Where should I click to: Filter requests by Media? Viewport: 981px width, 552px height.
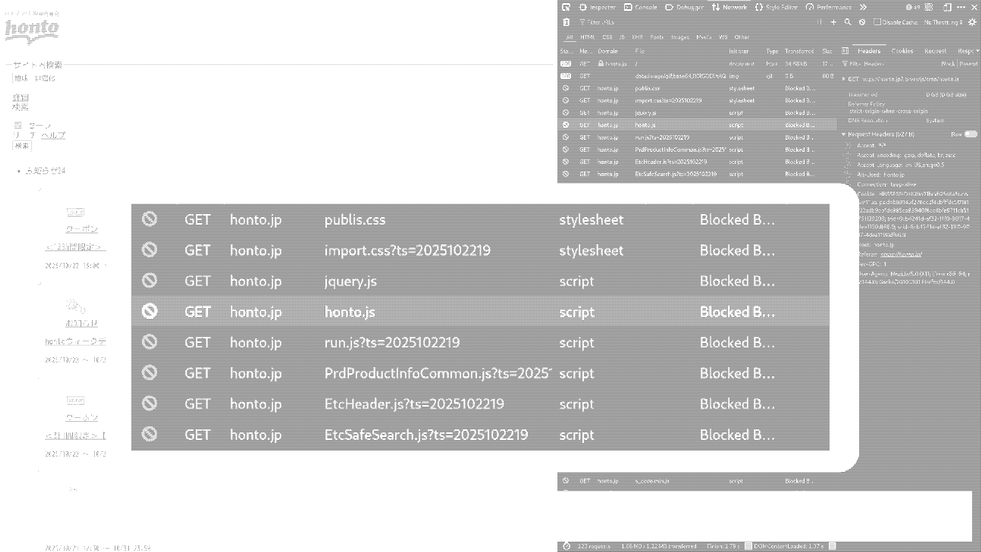click(704, 37)
